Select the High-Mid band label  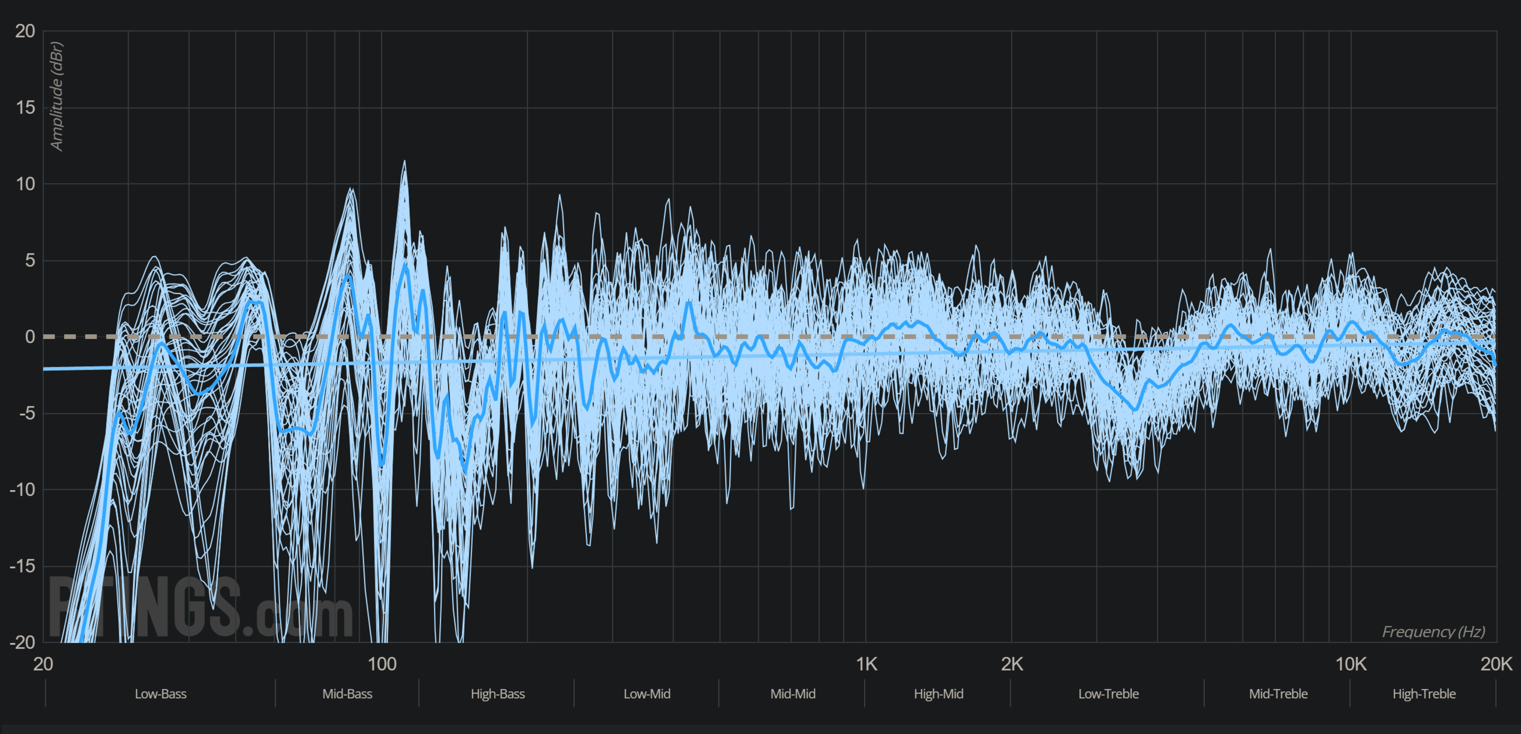(x=938, y=694)
